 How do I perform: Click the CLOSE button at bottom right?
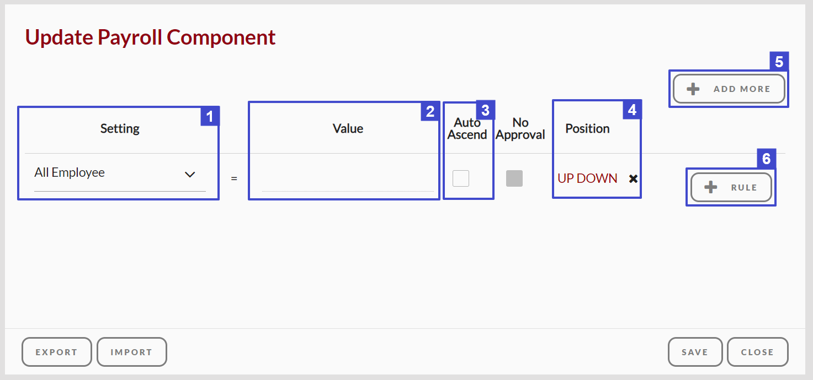pyautogui.click(x=757, y=352)
